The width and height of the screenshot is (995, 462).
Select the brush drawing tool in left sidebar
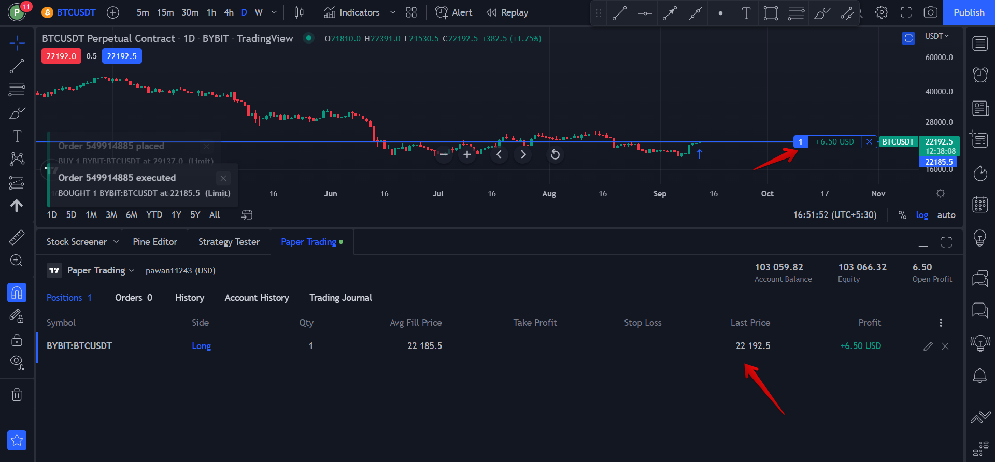tap(17, 113)
